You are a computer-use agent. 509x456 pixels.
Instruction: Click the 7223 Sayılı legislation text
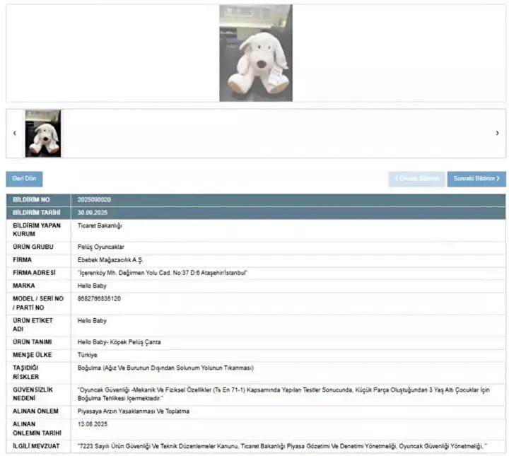point(281,447)
